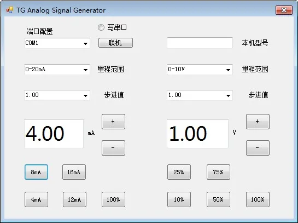Click the current-side 100% button
This screenshot has height=223, width=298.
[x=114, y=199]
